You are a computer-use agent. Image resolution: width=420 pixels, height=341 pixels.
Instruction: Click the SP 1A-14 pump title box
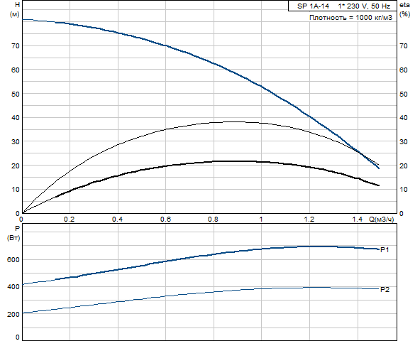pos(343,6)
